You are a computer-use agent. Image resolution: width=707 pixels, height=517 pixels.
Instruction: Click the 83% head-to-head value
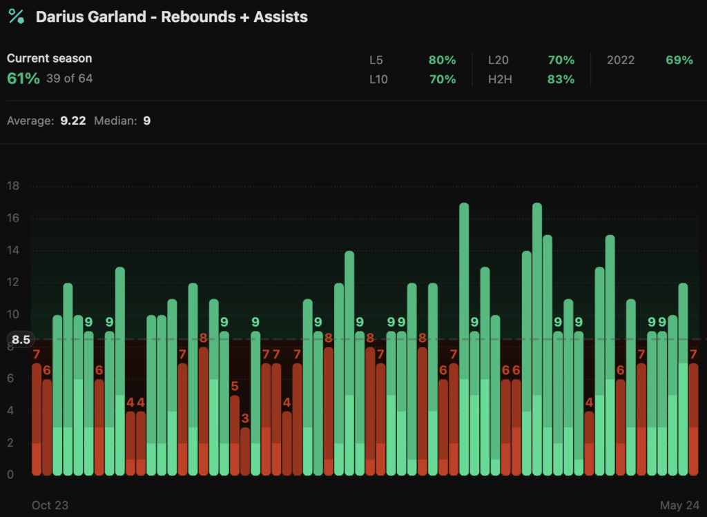(x=561, y=79)
